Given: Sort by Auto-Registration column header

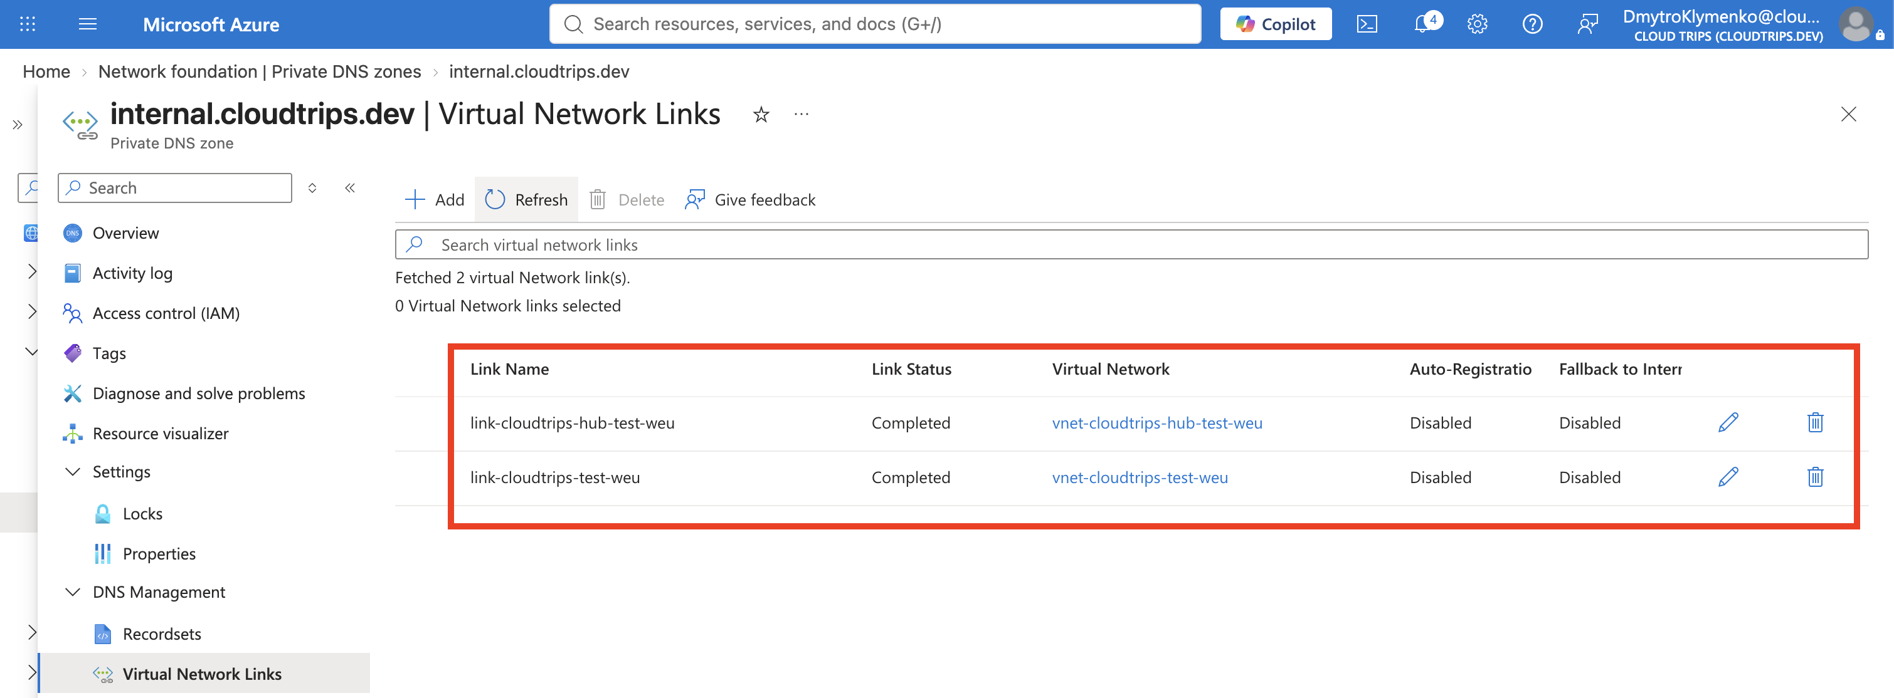Looking at the screenshot, I should (1471, 369).
